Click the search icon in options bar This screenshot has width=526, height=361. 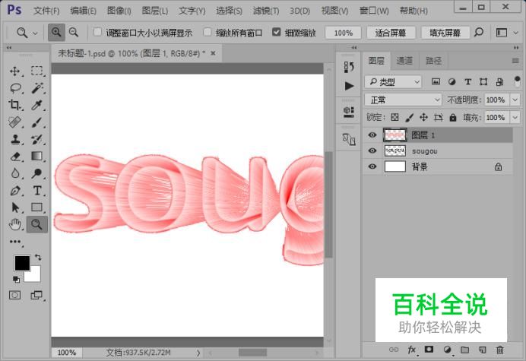(x=479, y=33)
